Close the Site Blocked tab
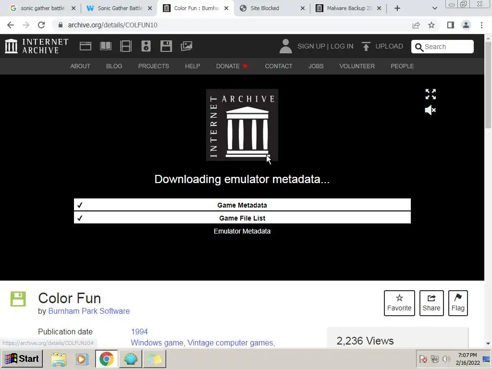Screen dimensions: 492x369 point(303,9)
